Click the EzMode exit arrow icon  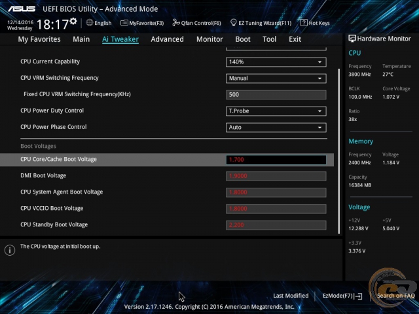click(358, 296)
